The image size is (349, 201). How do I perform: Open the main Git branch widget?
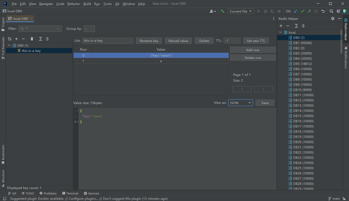click(334, 199)
